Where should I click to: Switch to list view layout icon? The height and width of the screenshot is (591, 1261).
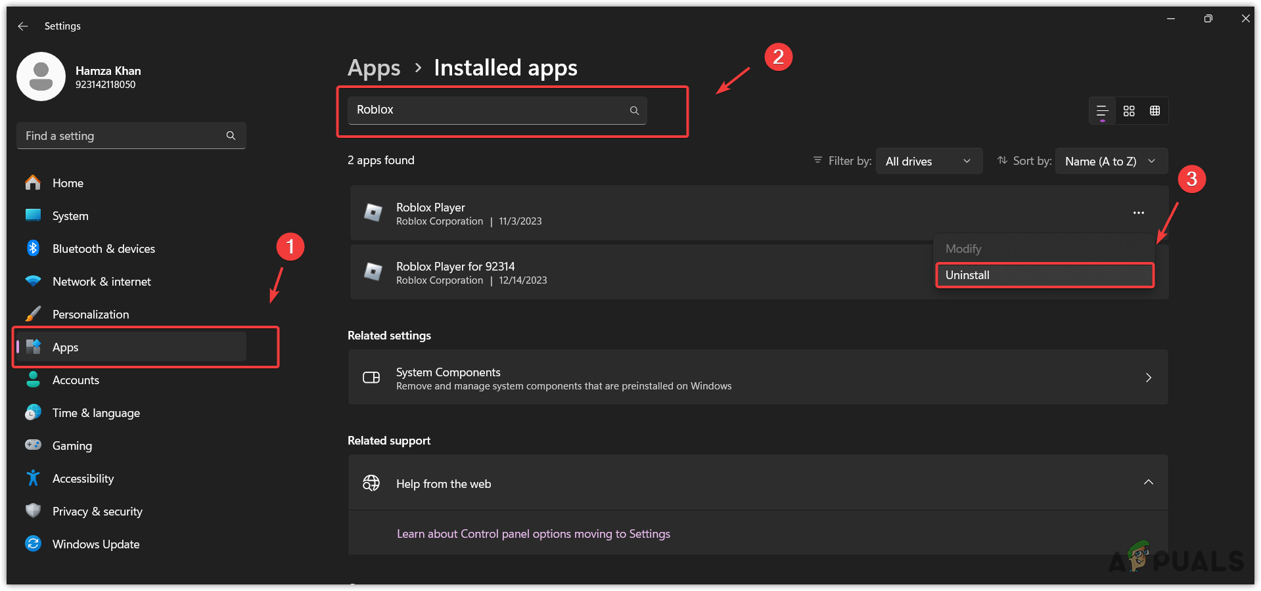pyautogui.click(x=1102, y=111)
